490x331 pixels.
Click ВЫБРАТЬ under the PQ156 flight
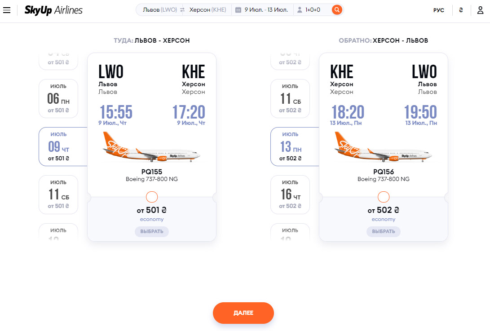click(x=384, y=232)
